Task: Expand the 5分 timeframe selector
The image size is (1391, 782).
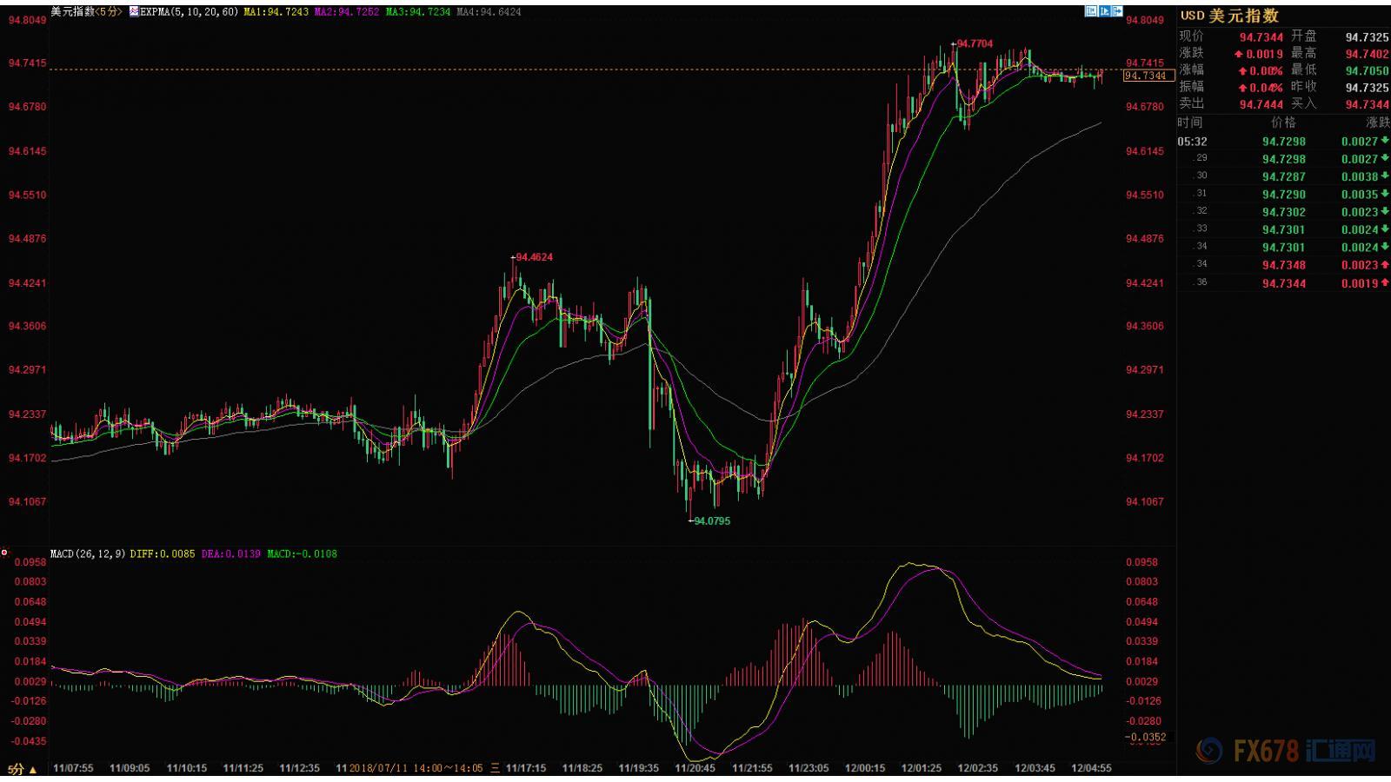Action: click(23, 769)
